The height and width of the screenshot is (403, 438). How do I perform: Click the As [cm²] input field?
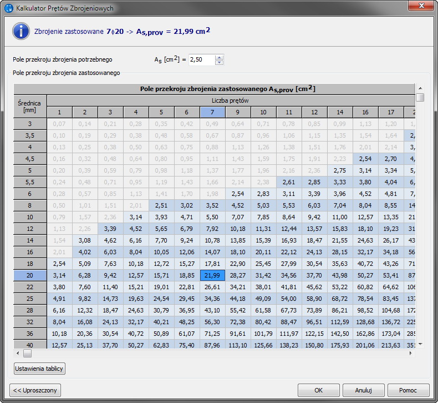click(201, 59)
